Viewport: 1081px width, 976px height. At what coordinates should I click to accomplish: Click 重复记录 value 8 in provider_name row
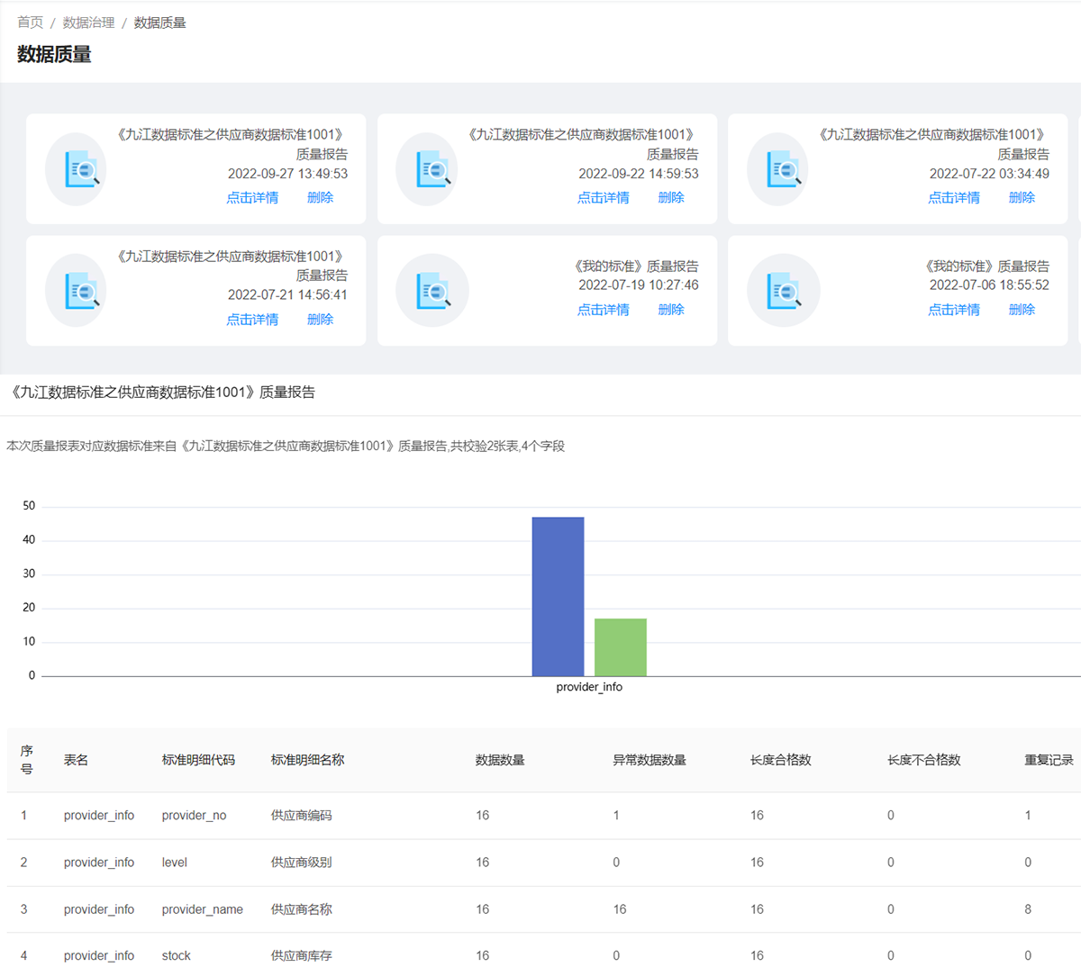1028,909
